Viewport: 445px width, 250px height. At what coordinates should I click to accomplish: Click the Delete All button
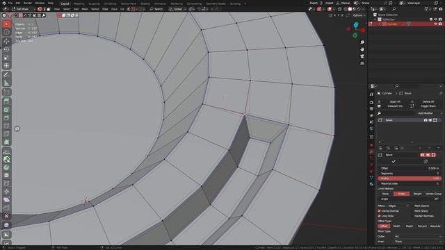coord(428,101)
